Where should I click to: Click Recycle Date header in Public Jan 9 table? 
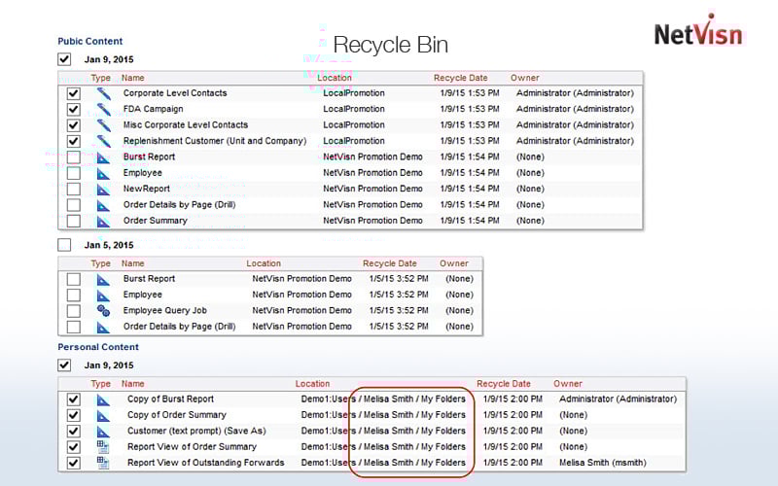[460, 78]
